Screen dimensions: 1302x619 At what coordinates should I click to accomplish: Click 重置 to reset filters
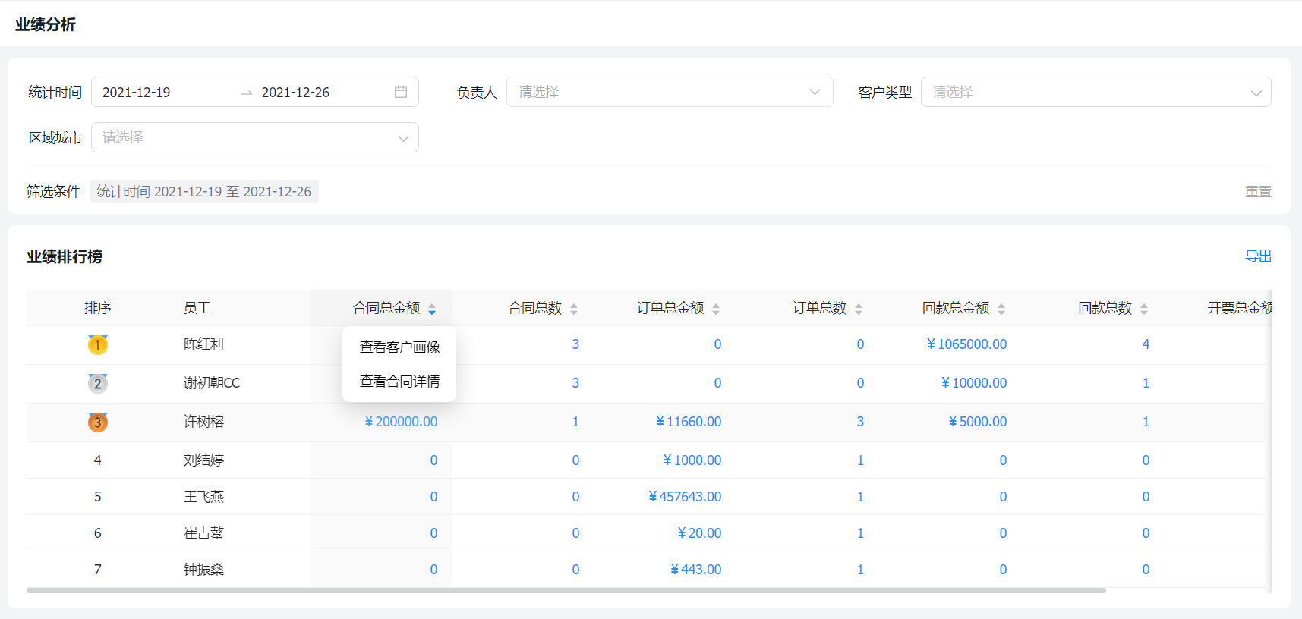tap(1258, 191)
